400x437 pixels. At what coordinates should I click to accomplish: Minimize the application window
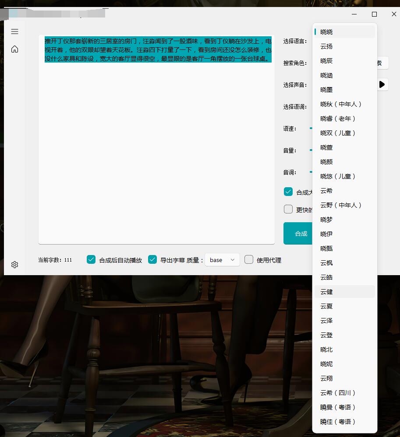coord(354,14)
